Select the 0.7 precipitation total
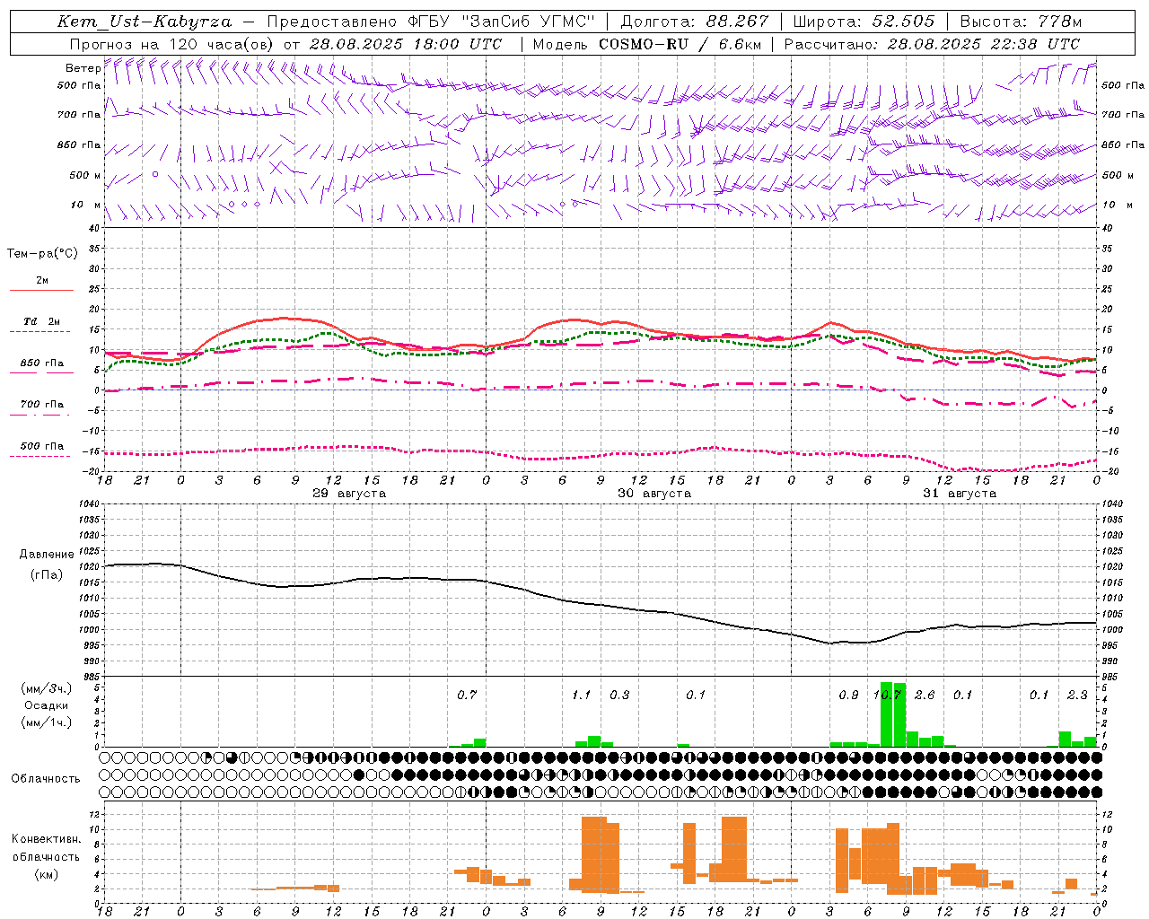1149x919 pixels. [x=467, y=695]
